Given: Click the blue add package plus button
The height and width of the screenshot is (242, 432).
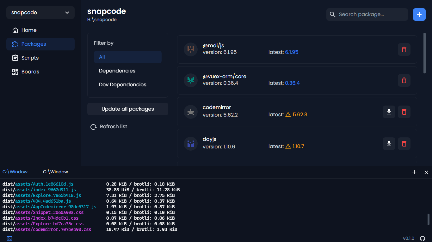Looking at the screenshot, I should point(419,14).
